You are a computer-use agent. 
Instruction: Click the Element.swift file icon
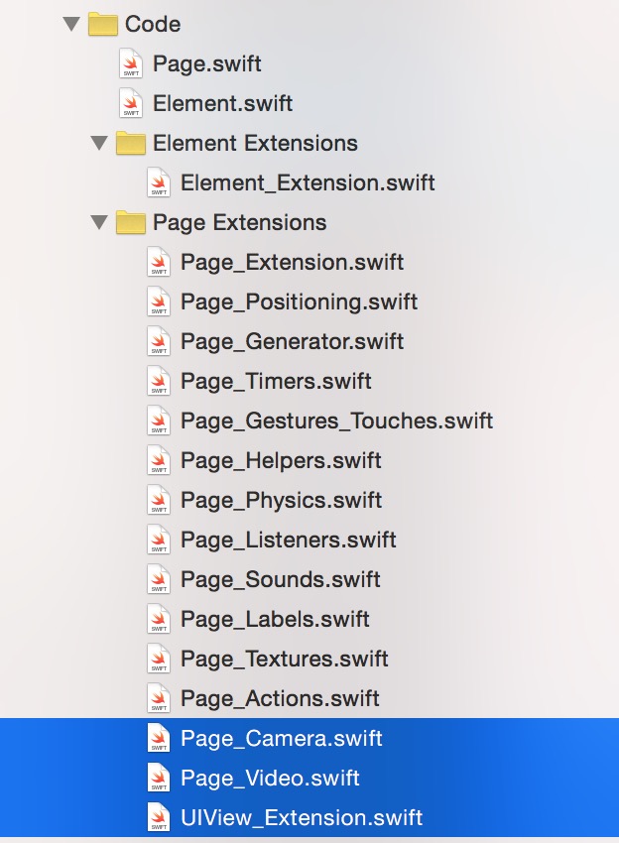pos(132,103)
